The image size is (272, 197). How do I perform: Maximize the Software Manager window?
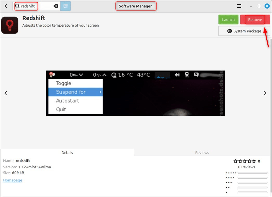(259, 6)
